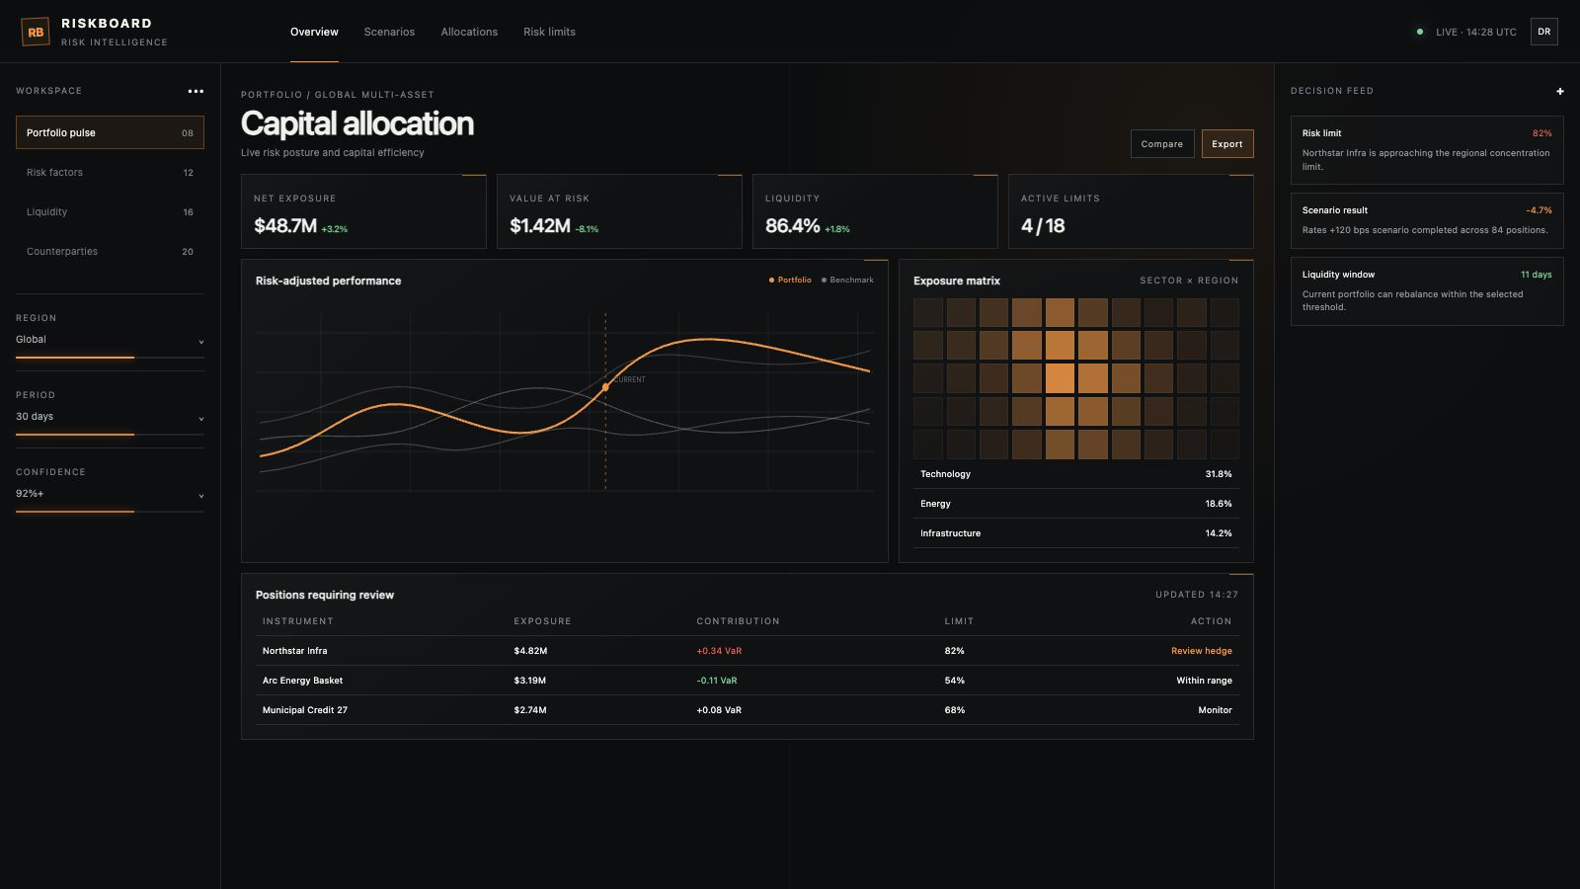
Task: Open the Liquidity window feed card
Action: point(1427,291)
